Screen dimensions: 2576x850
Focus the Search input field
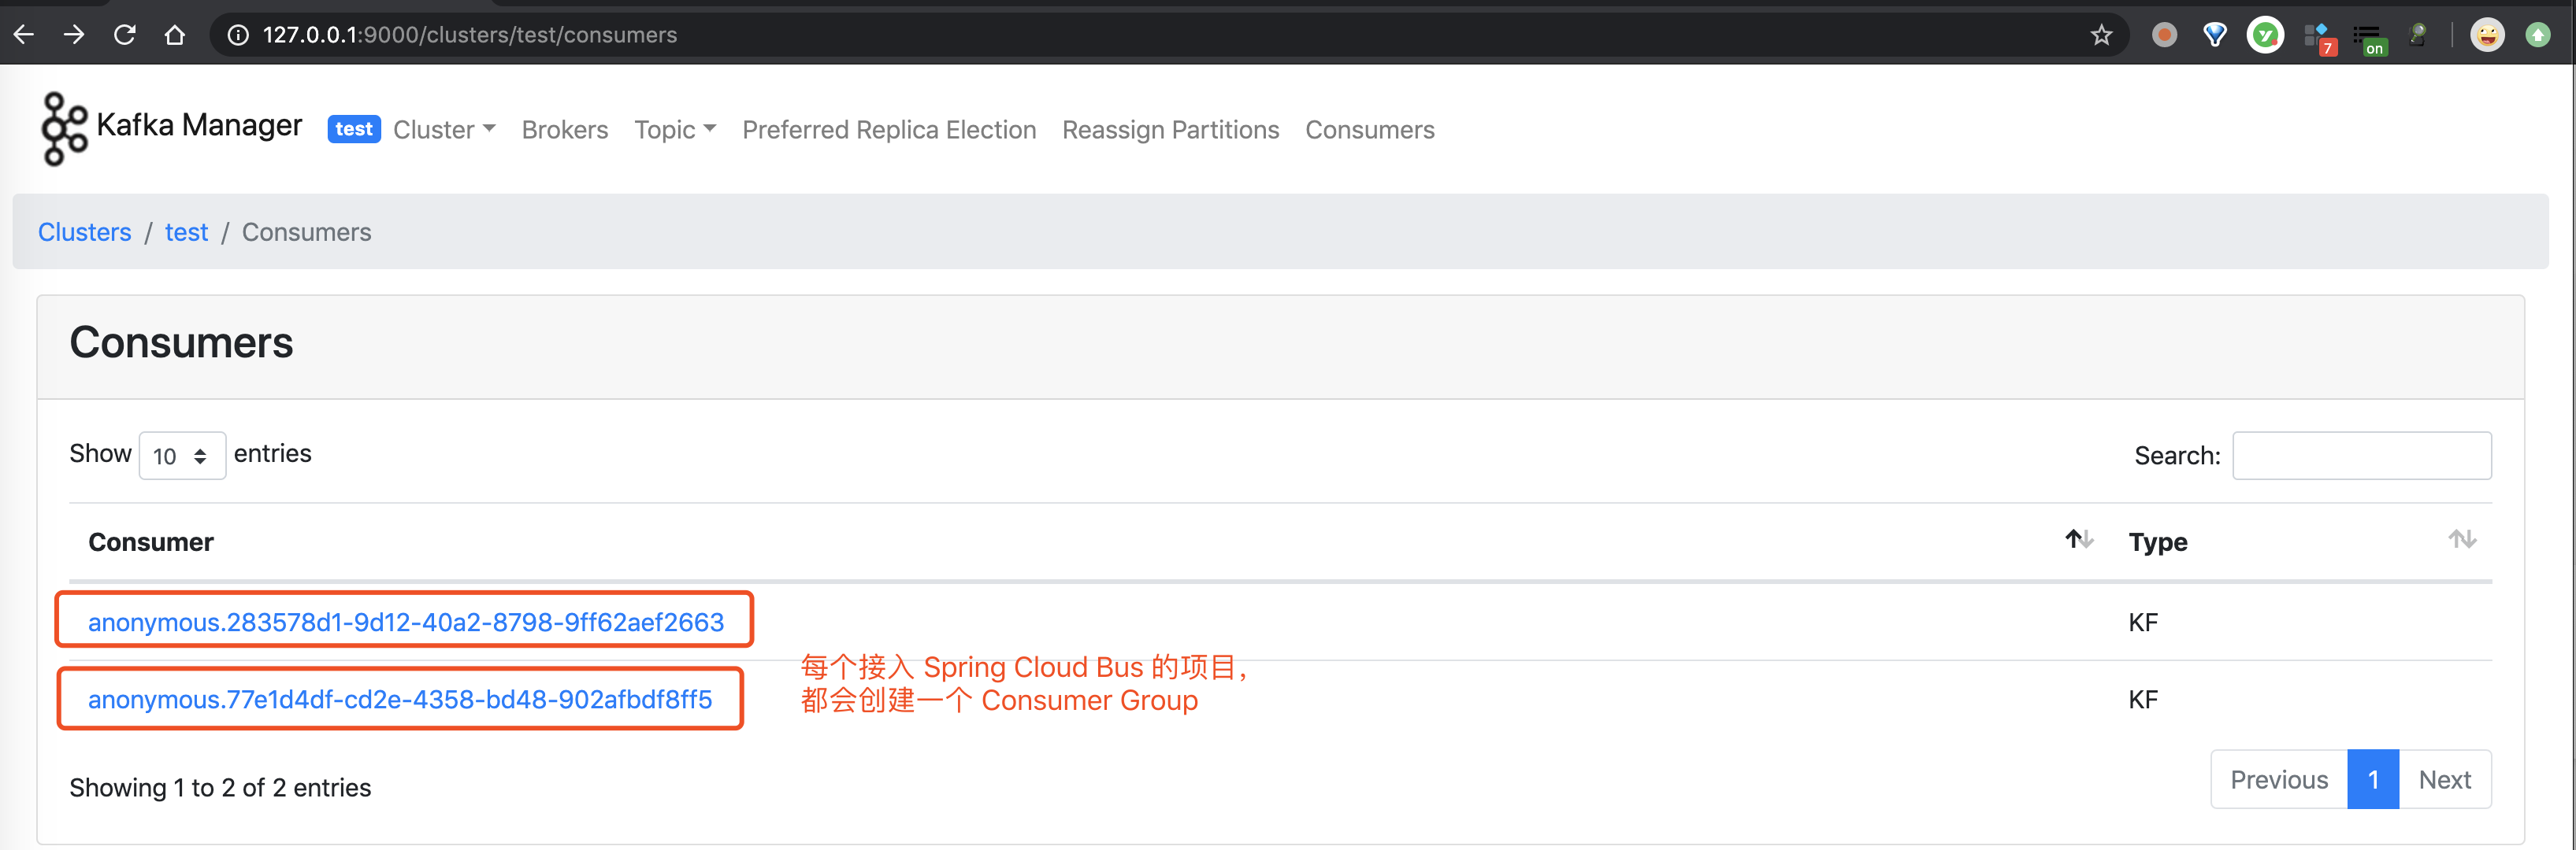2361,456
